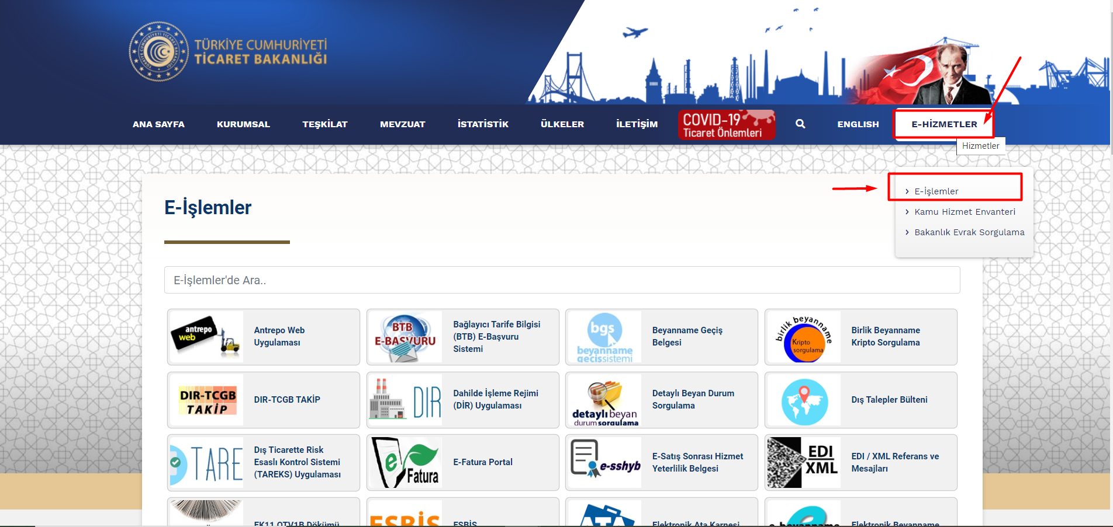Click the EDI XML icon

point(804,463)
